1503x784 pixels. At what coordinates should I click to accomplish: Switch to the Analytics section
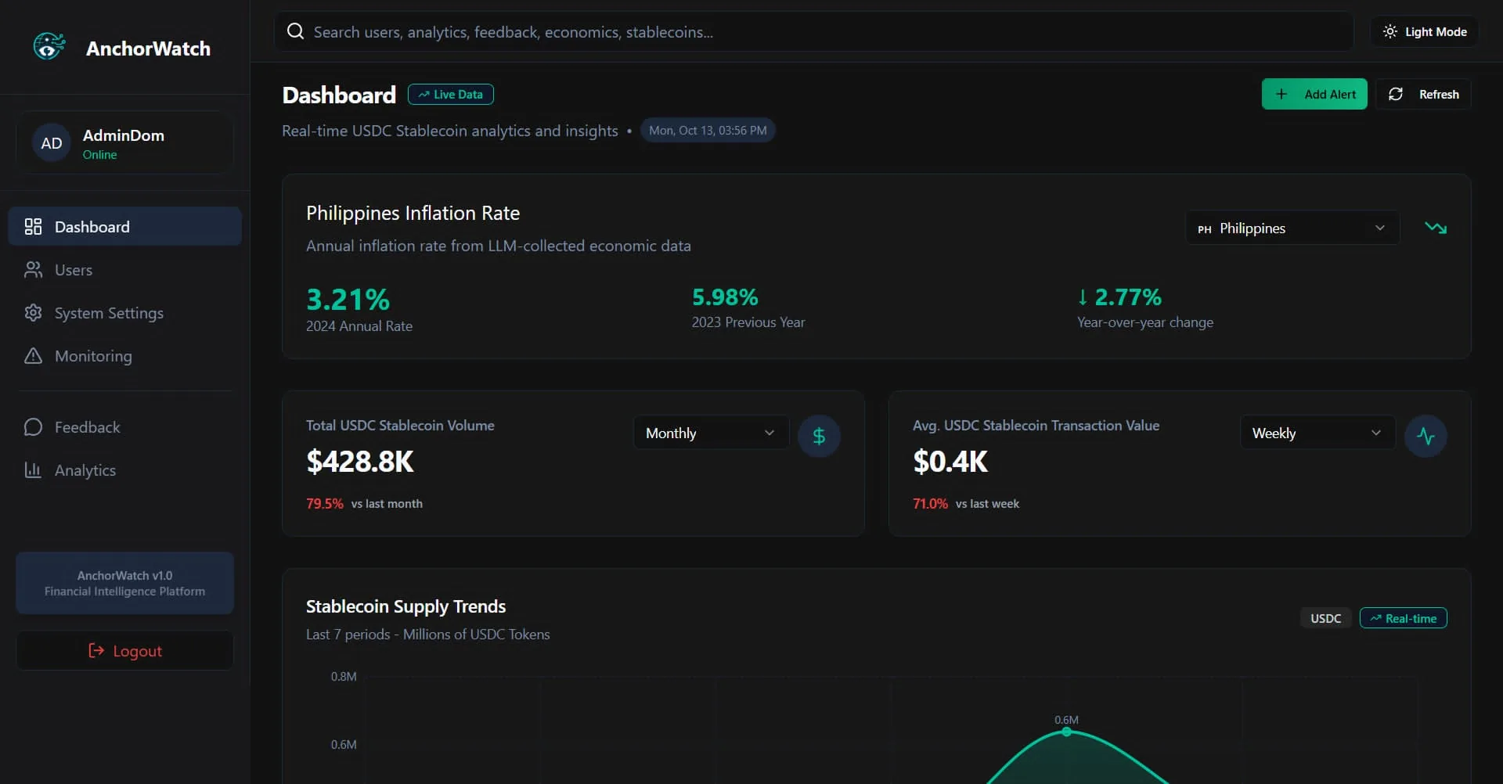125,470
